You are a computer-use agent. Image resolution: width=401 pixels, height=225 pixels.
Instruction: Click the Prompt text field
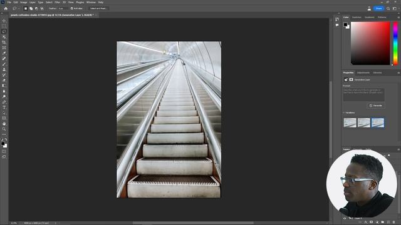(x=363, y=94)
